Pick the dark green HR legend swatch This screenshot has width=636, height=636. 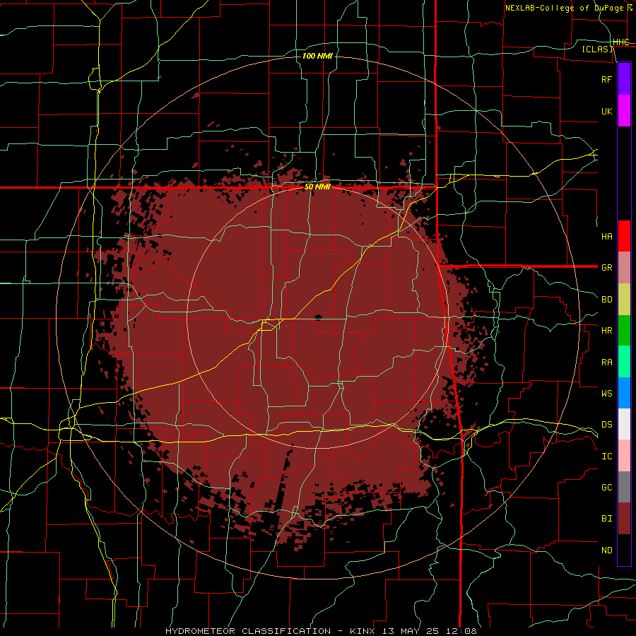click(624, 330)
